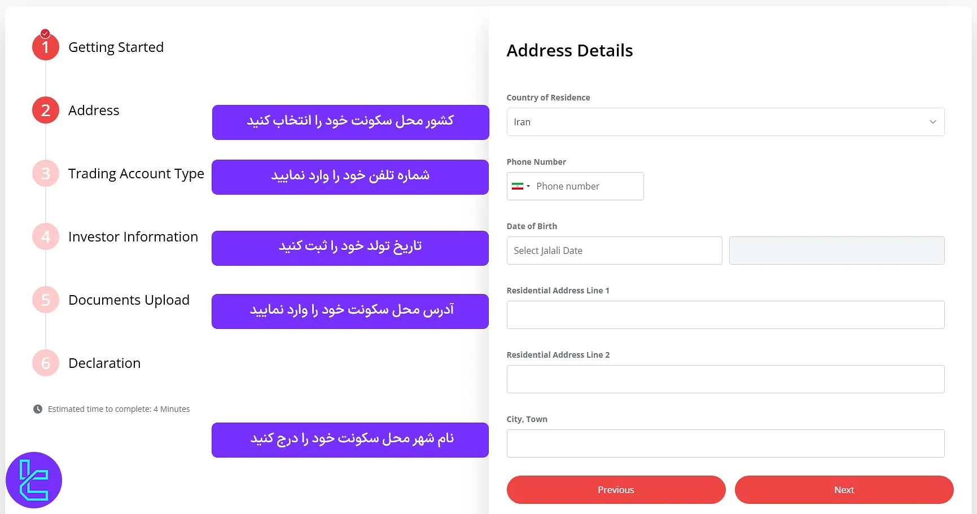The height and width of the screenshot is (514, 977).
Task: Select the Address step in the sidebar
Action: (x=94, y=110)
